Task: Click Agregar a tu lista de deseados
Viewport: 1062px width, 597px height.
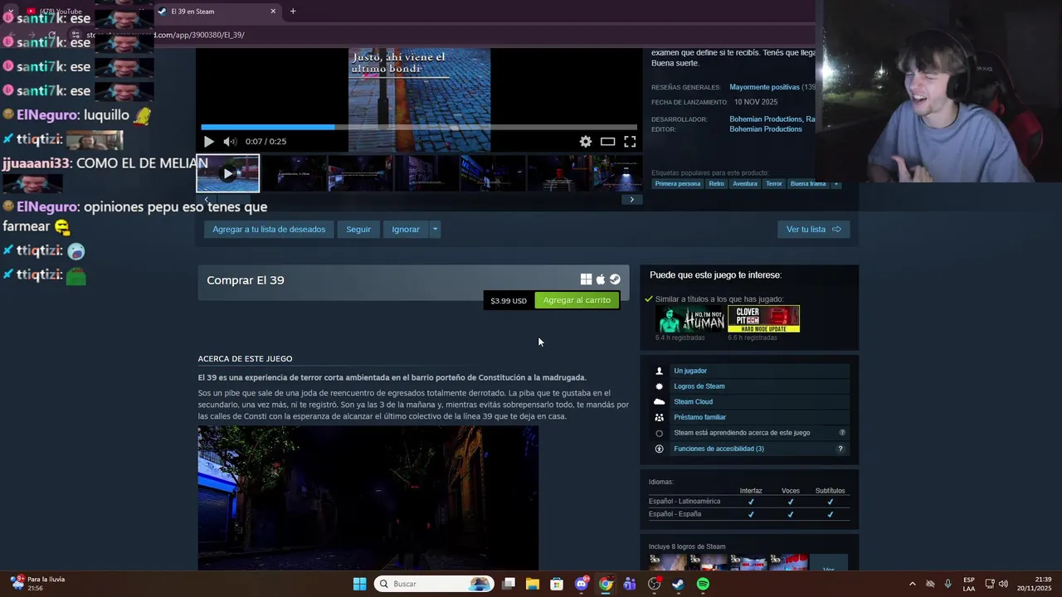Action: pyautogui.click(x=269, y=230)
